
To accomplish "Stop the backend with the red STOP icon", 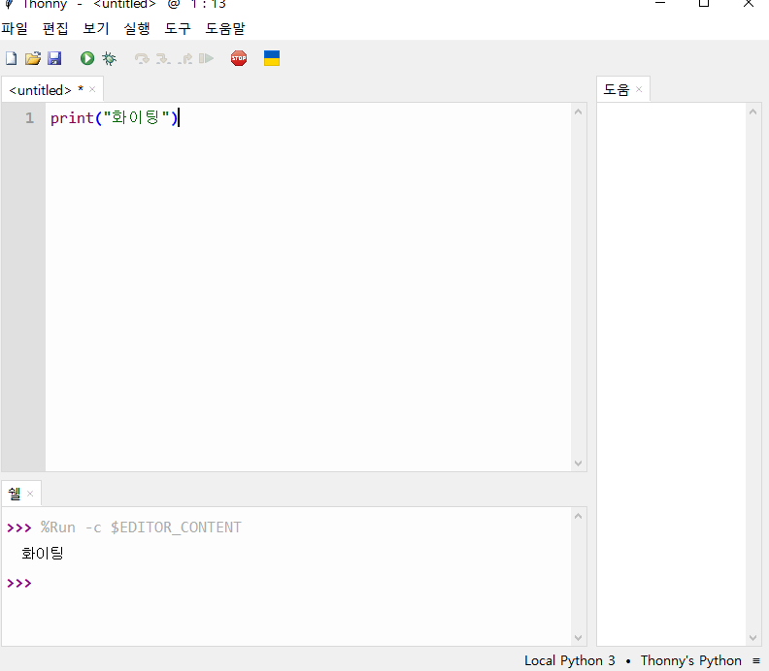I will (239, 58).
